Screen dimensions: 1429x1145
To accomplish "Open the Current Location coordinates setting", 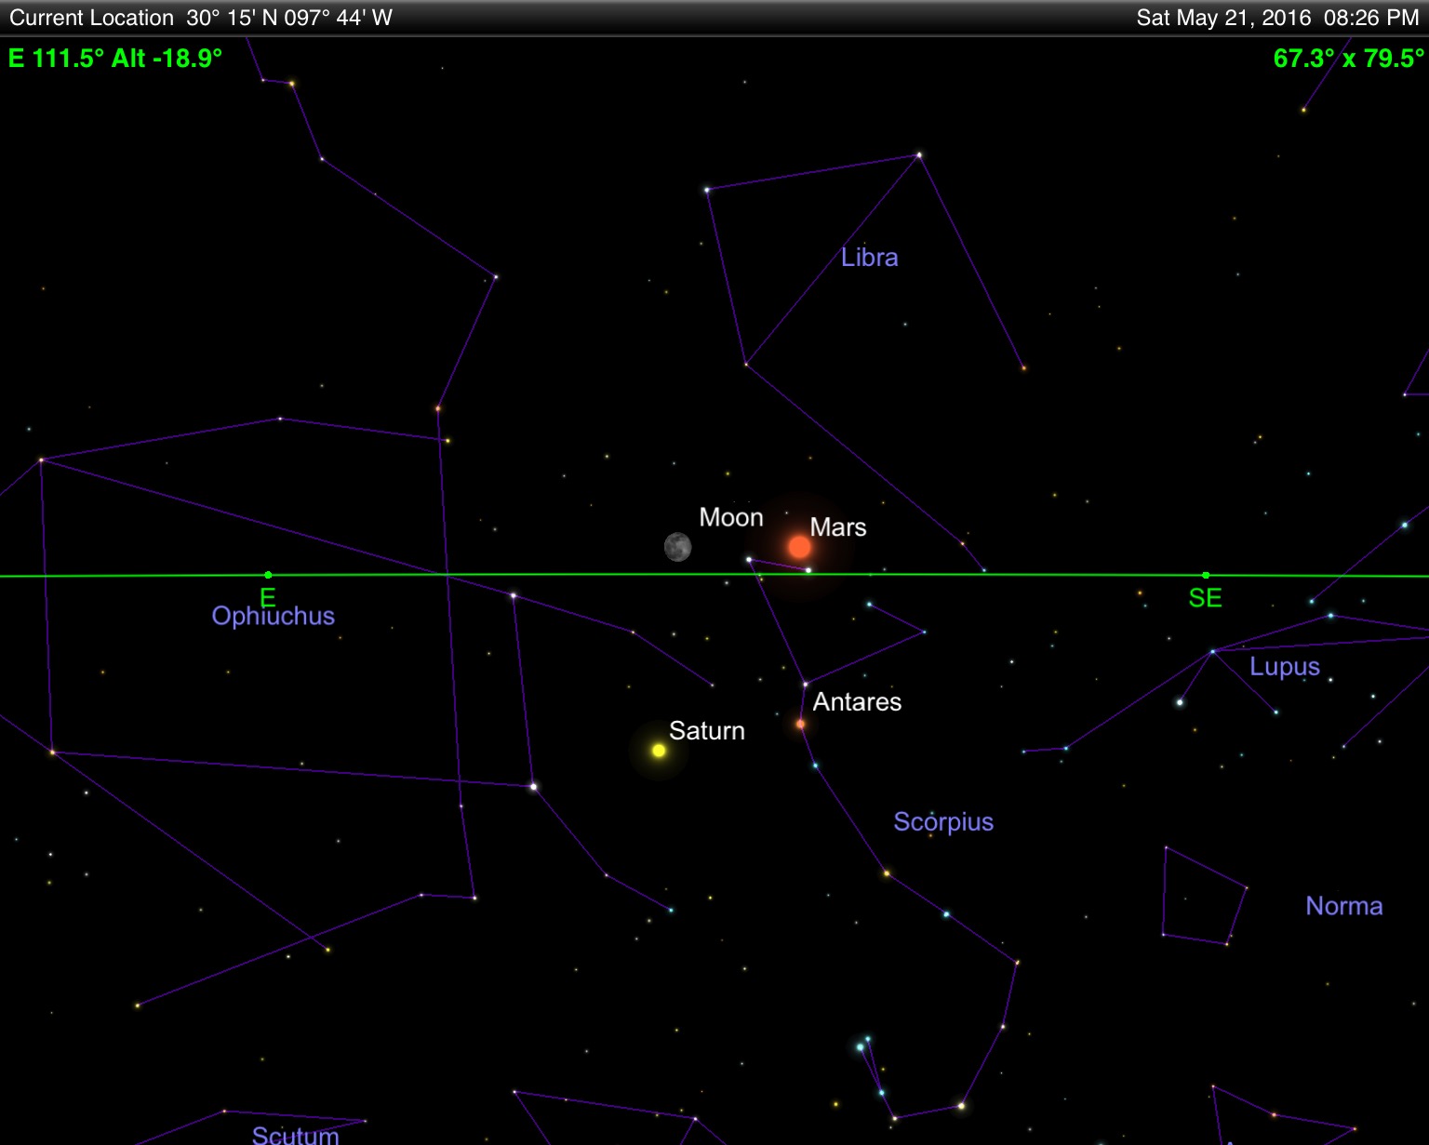I will click(201, 18).
